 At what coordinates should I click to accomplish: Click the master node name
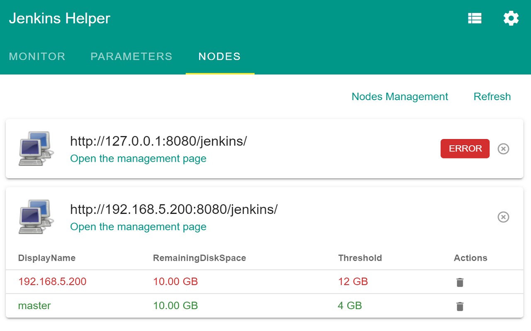click(x=34, y=306)
